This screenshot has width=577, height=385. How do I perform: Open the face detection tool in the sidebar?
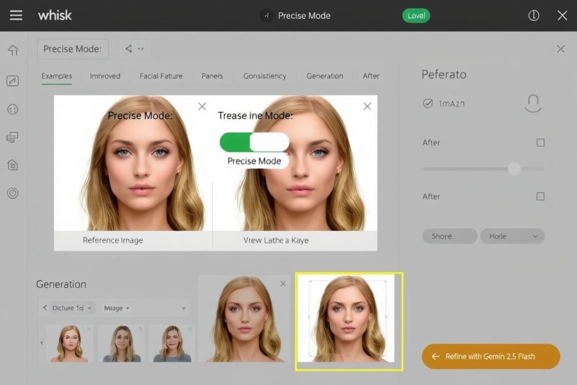(13, 108)
